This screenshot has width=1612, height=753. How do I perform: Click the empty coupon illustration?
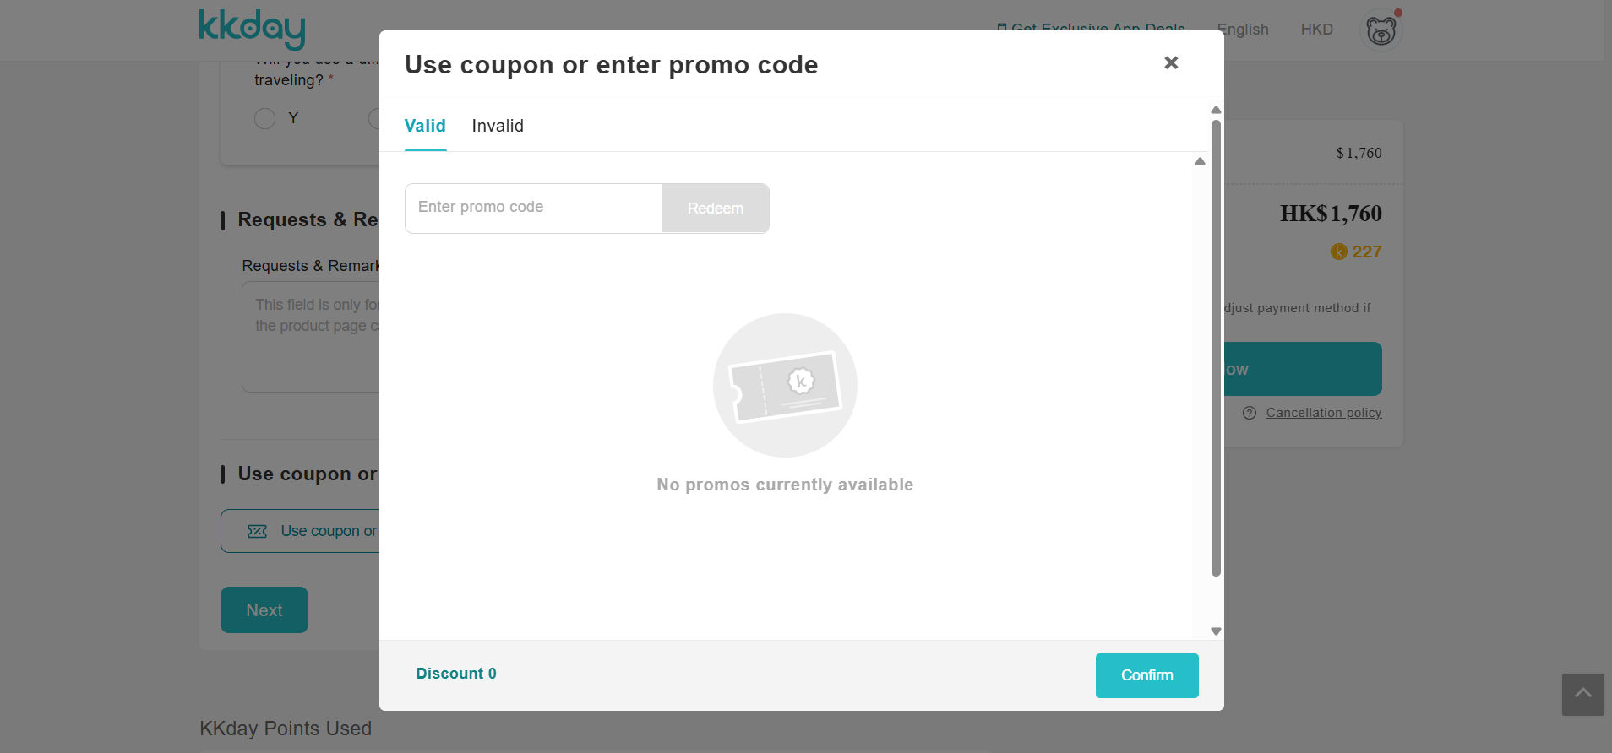click(x=785, y=385)
